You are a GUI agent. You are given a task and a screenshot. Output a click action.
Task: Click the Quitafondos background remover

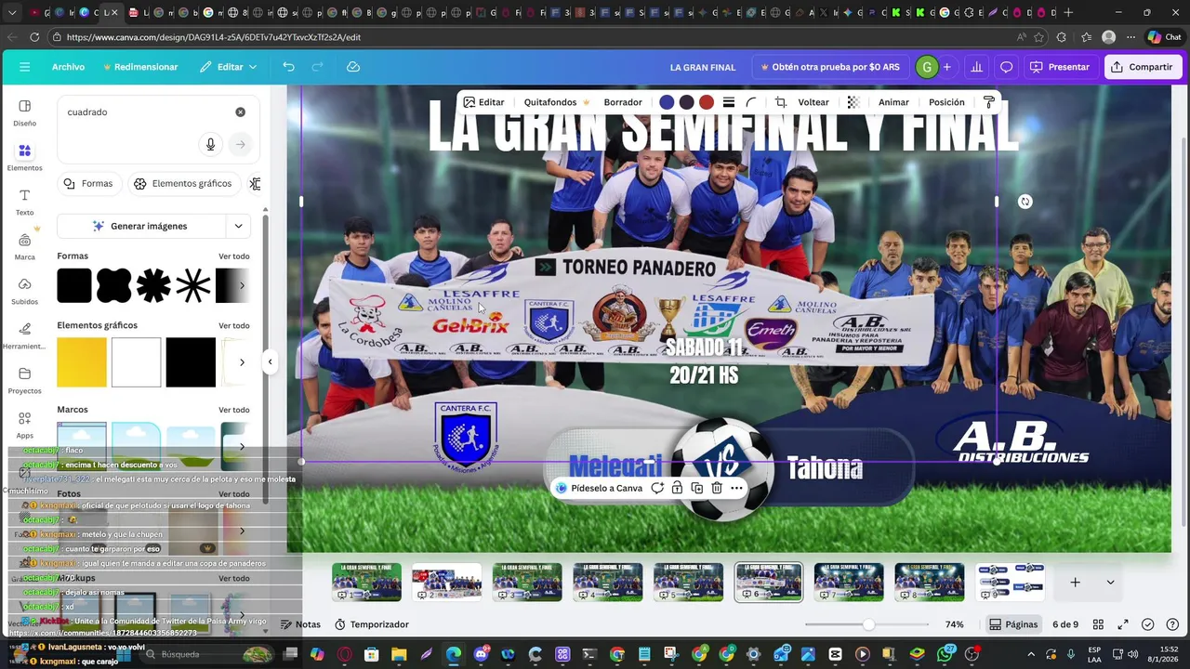click(556, 102)
